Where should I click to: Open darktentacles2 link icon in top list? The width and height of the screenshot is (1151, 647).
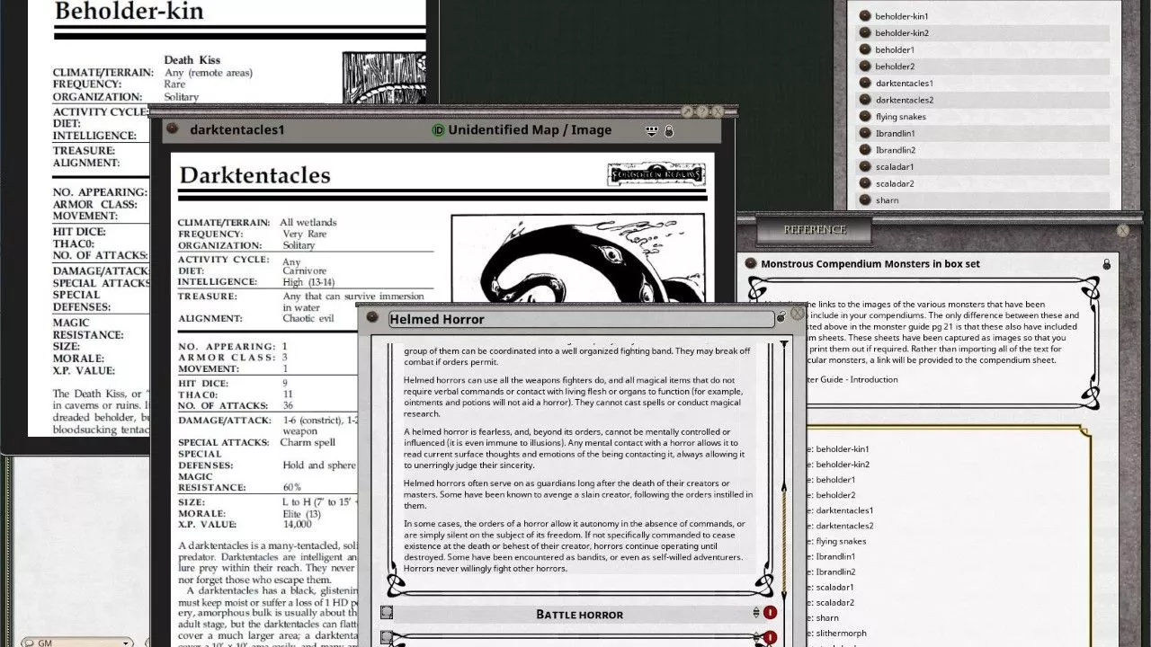tap(865, 100)
